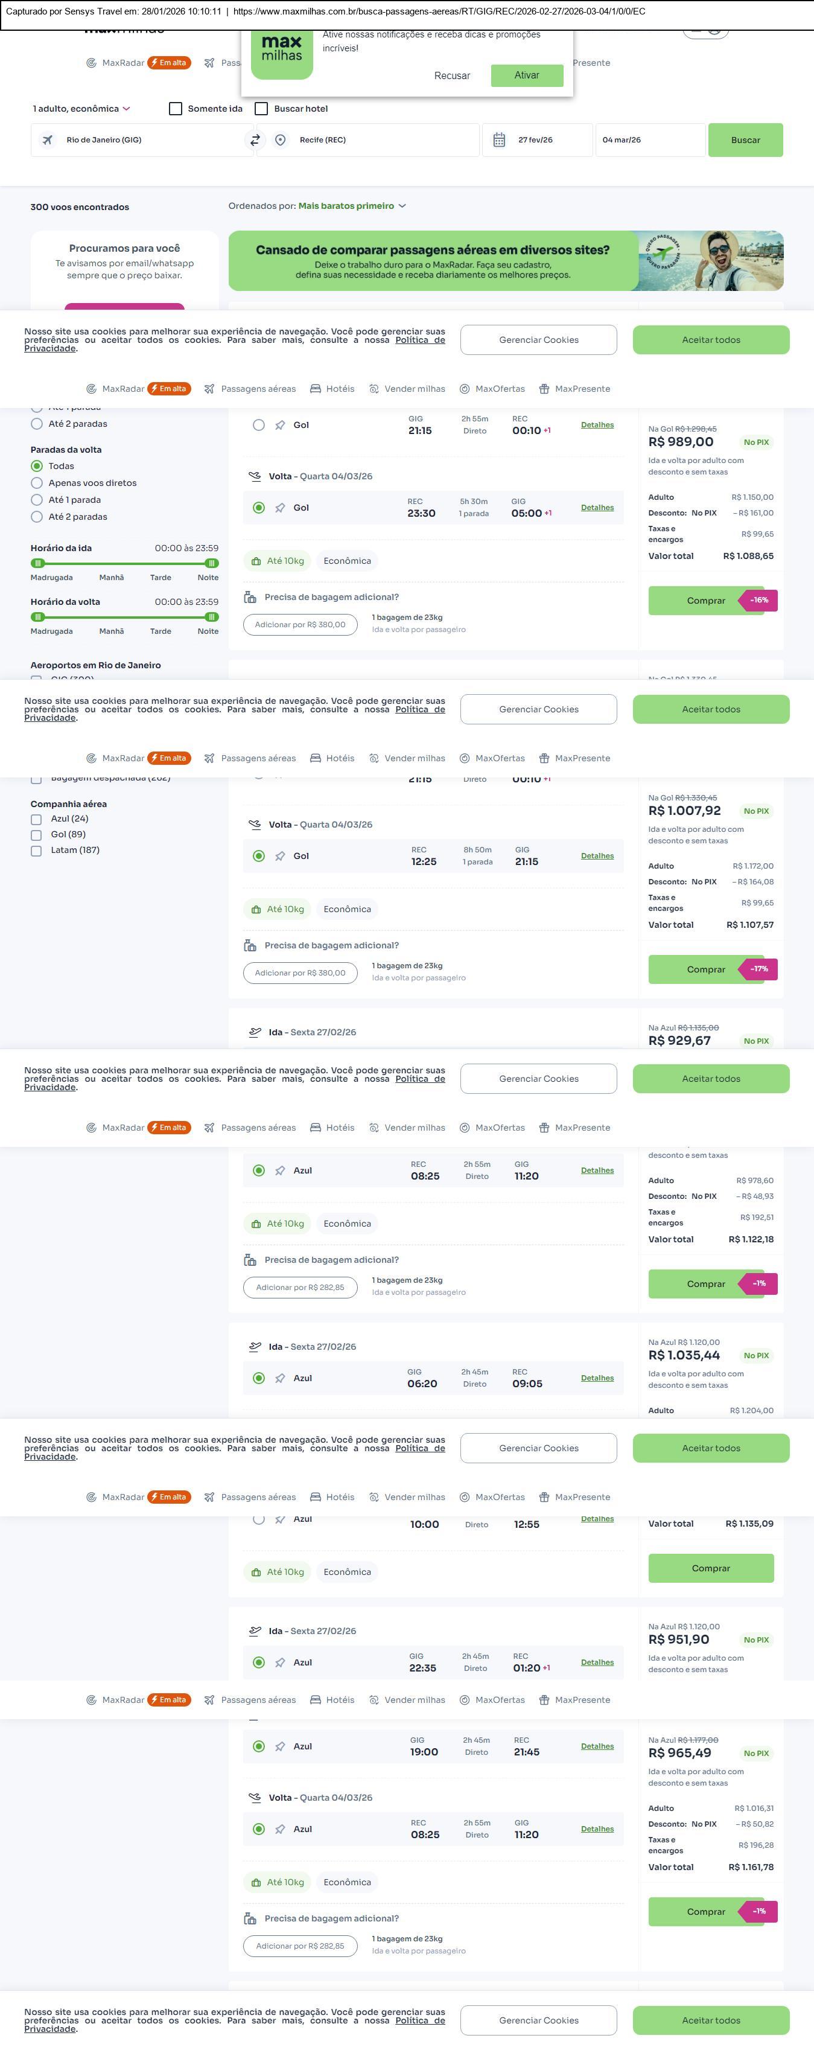Open the return date '04 mar/26' picker

click(649, 140)
